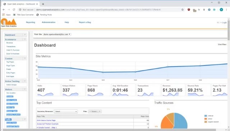Viewport: 230px width, 131px height.
Task: Go back with the browser back arrow
Action: pos(4,10)
